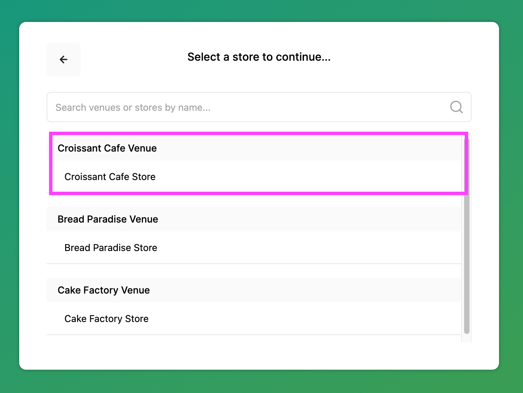The image size is (523, 393).
Task: Click the back arrow button
Action: pos(63,60)
